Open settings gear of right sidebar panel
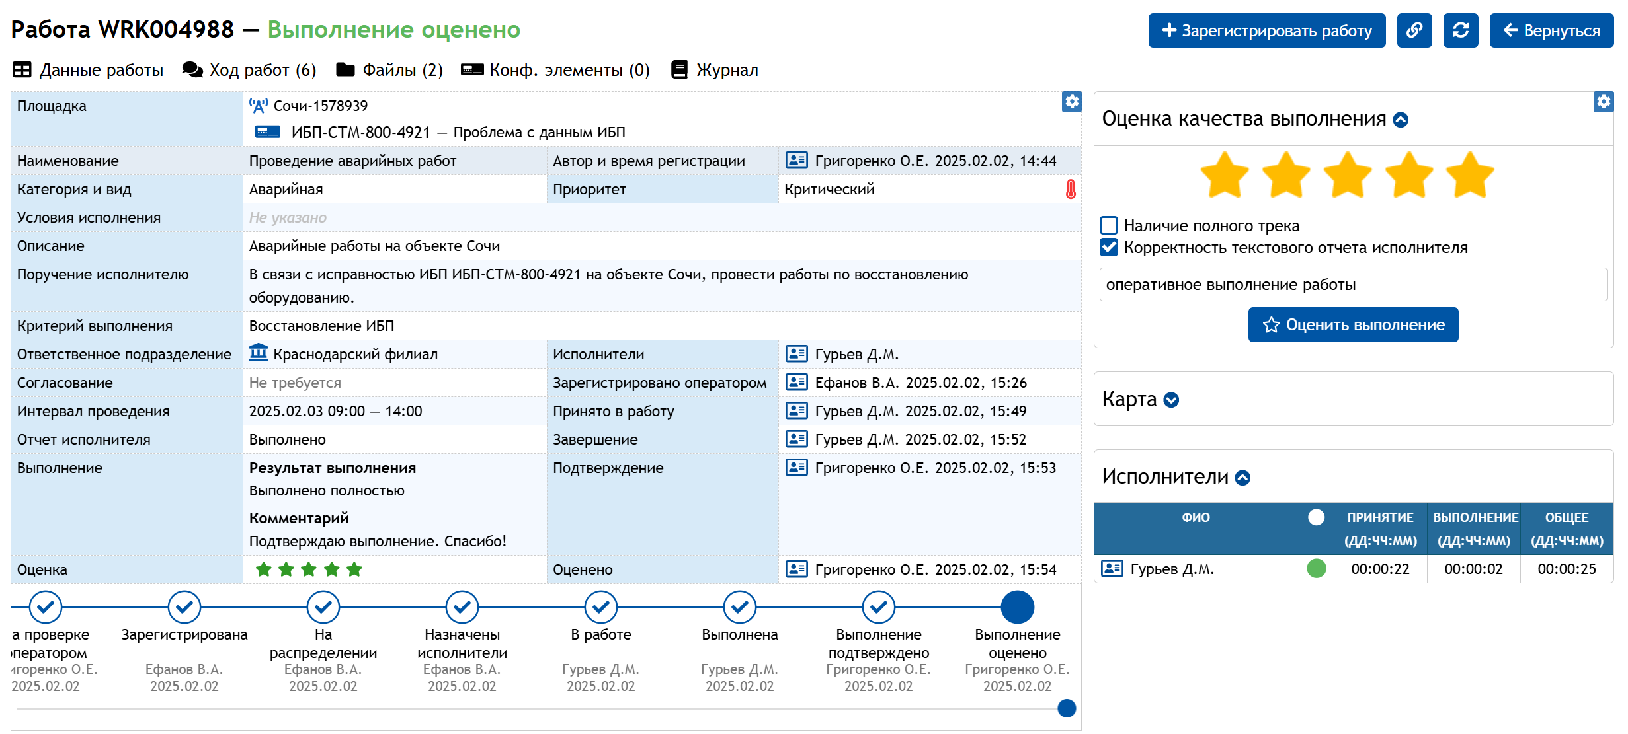Viewport: 1628px width, 734px height. [1603, 102]
